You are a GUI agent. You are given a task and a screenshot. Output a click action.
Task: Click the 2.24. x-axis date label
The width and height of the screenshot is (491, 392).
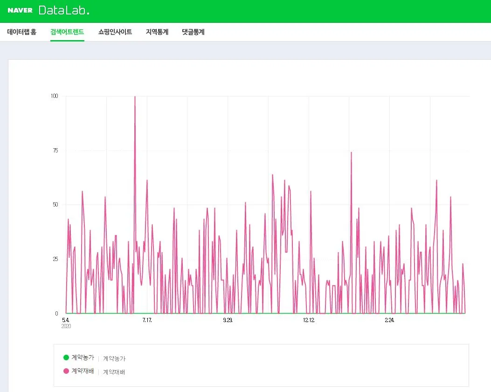(389, 320)
